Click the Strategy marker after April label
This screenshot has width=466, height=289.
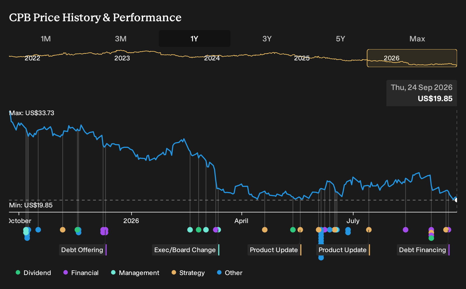click(264, 230)
